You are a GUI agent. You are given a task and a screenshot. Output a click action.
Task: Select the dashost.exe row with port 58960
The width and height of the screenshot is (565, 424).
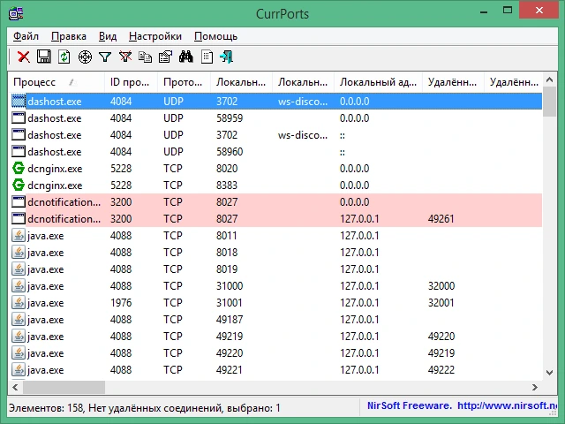276,151
